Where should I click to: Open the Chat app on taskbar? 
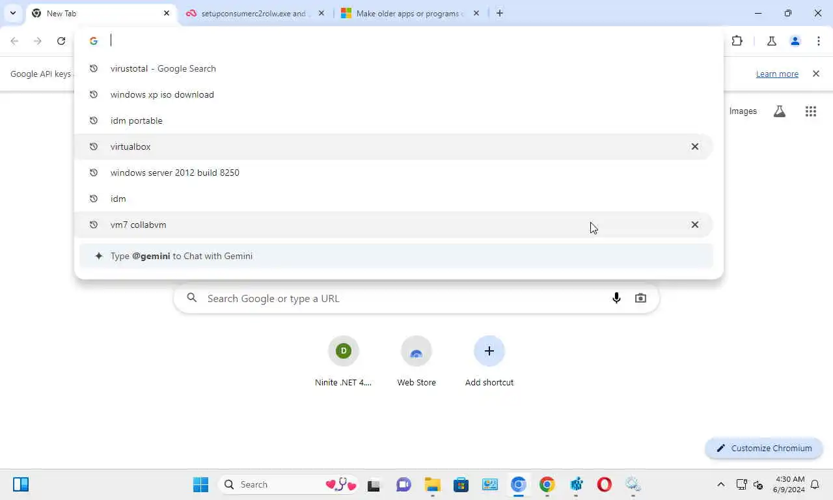[x=403, y=484]
